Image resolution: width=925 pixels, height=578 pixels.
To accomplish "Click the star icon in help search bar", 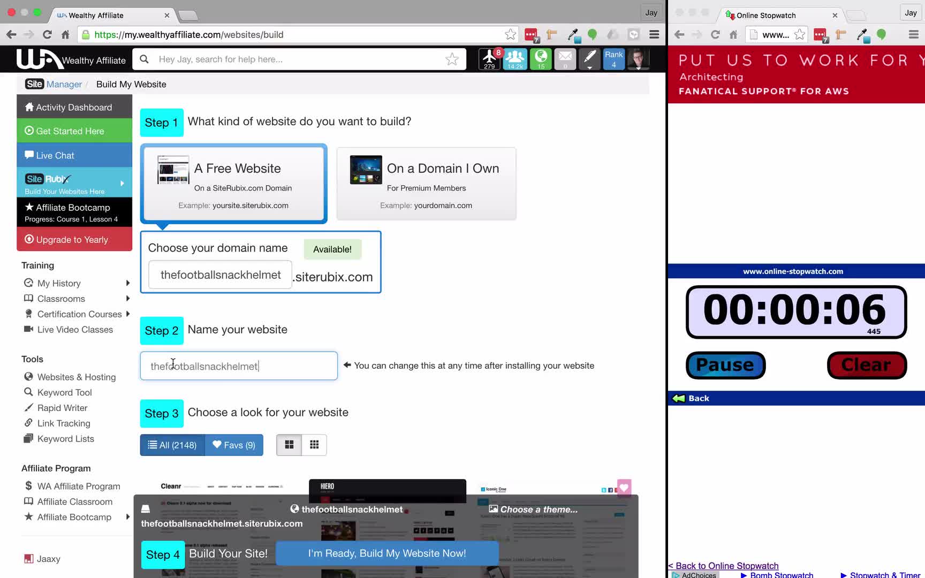I will coord(452,59).
